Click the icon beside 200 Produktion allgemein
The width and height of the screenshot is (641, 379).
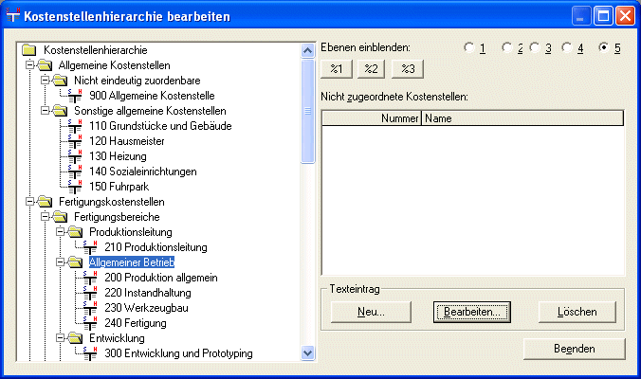point(90,278)
